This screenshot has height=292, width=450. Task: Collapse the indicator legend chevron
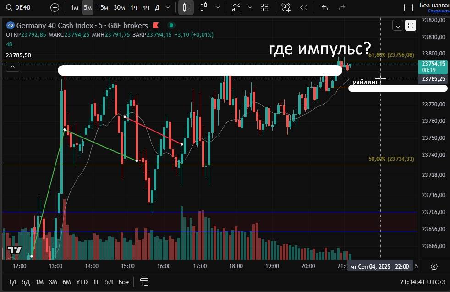[12, 67]
